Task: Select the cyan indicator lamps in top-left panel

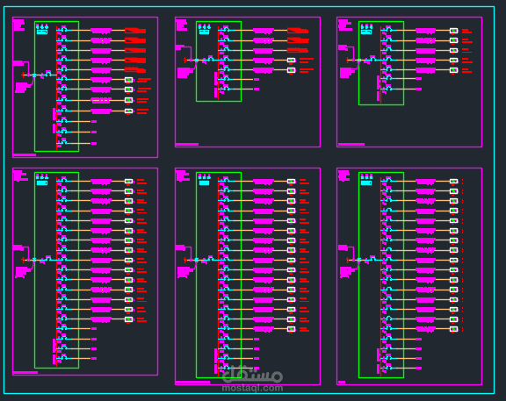Action: coord(42,26)
